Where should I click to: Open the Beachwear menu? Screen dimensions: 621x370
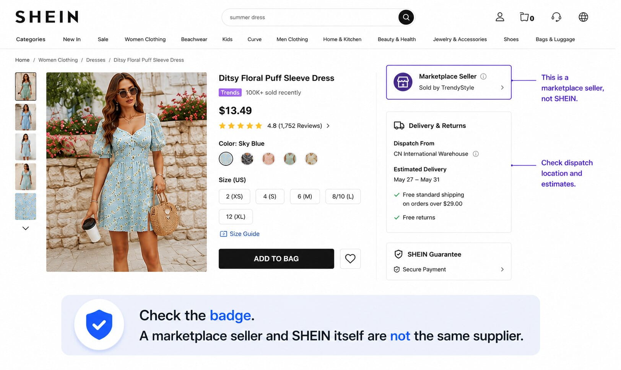click(194, 39)
